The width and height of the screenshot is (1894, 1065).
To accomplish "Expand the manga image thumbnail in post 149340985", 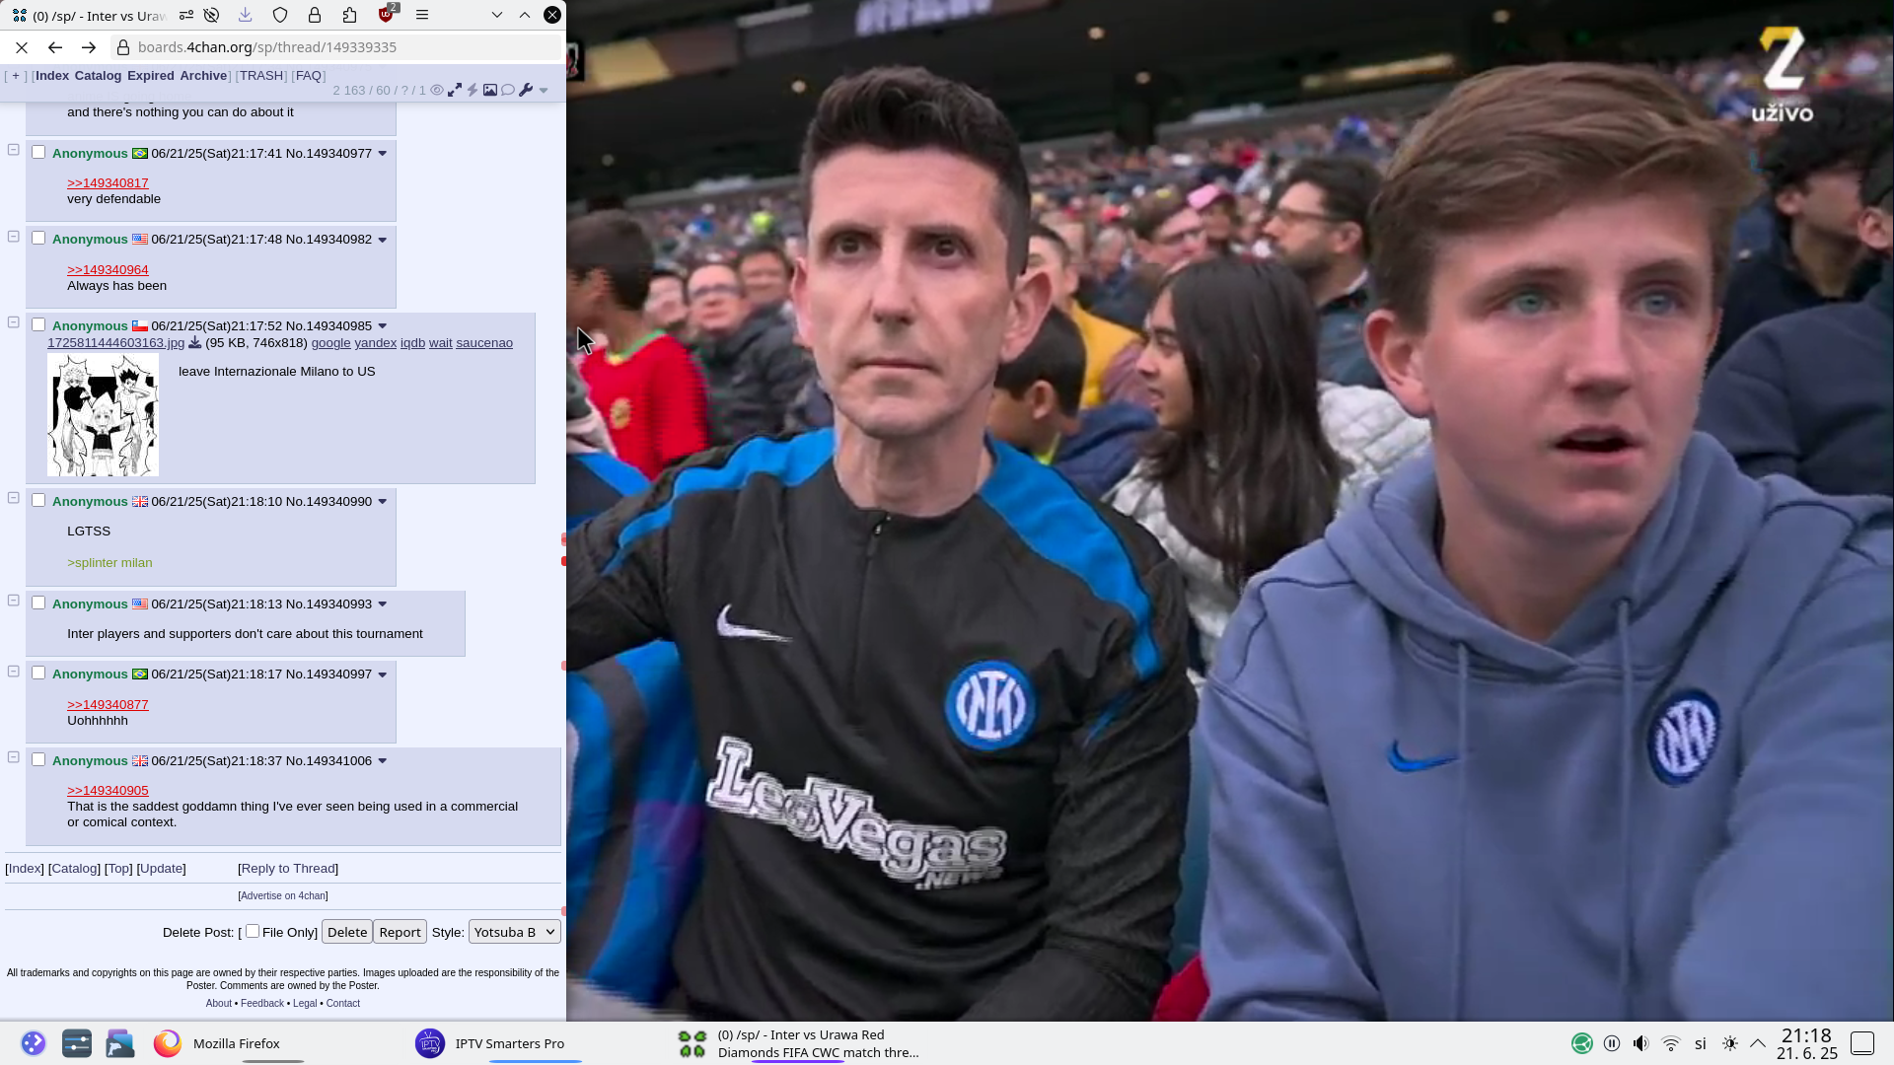I will coord(103,415).
